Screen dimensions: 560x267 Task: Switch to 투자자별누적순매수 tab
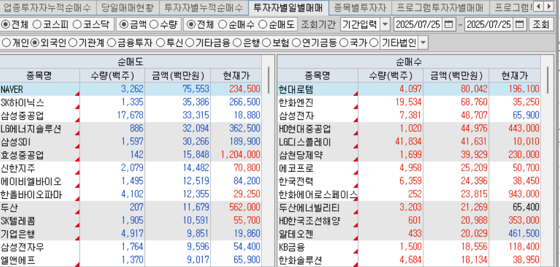coord(203,7)
